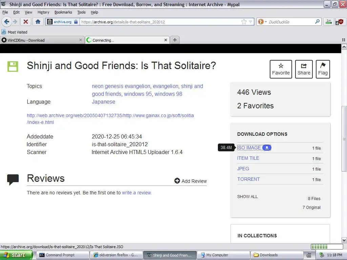Screen dimensions: 347x260
Task: Switch to My Computer taskbar window
Action: coord(223,255)
